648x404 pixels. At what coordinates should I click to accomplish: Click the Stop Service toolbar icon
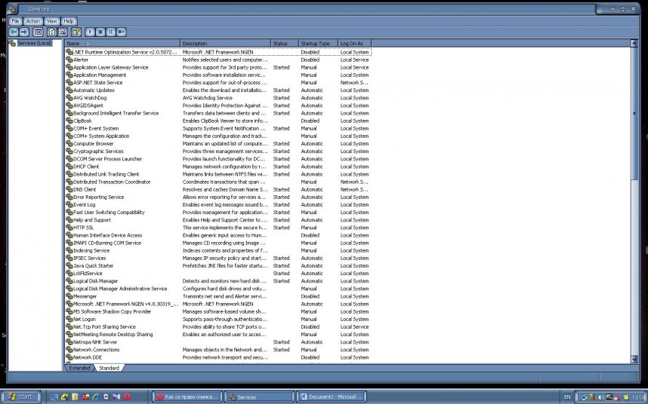coord(100,32)
